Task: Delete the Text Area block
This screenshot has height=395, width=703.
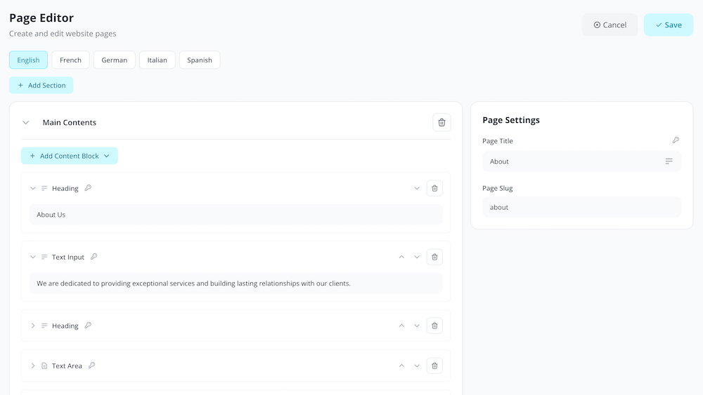Action: (x=434, y=366)
